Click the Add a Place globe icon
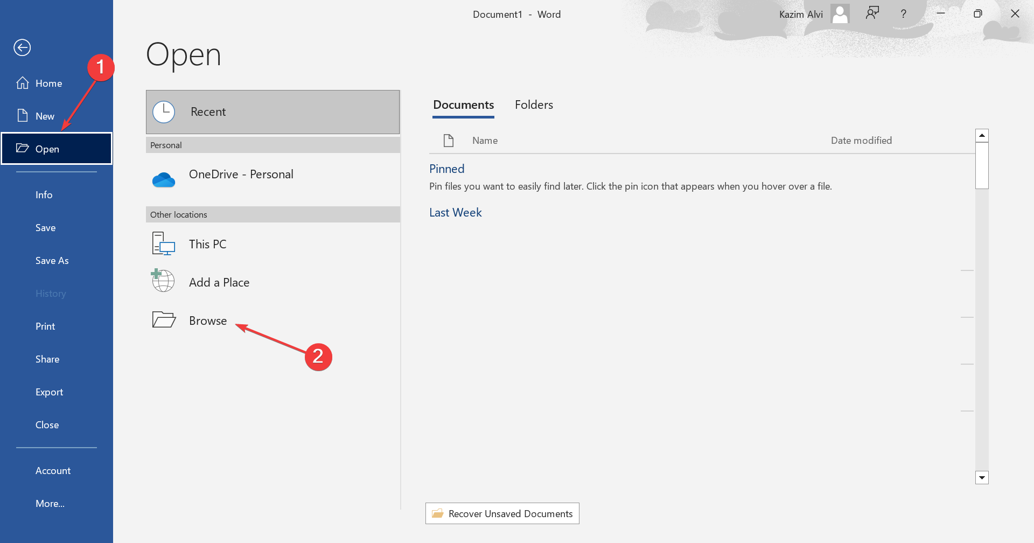Image resolution: width=1034 pixels, height=543 pixels. tap(163, 281)
